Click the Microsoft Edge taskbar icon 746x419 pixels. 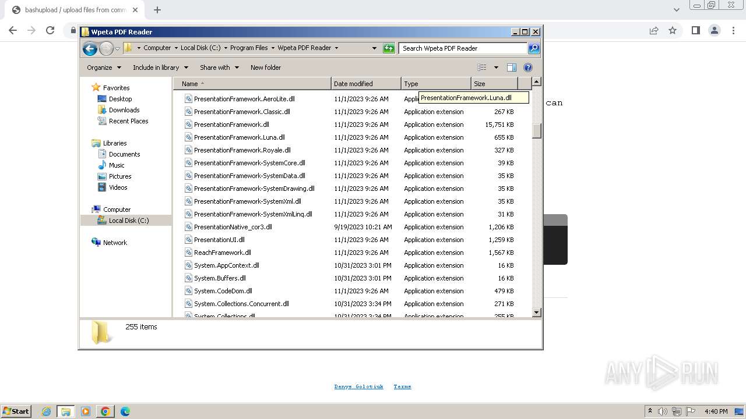pos(125,411)
